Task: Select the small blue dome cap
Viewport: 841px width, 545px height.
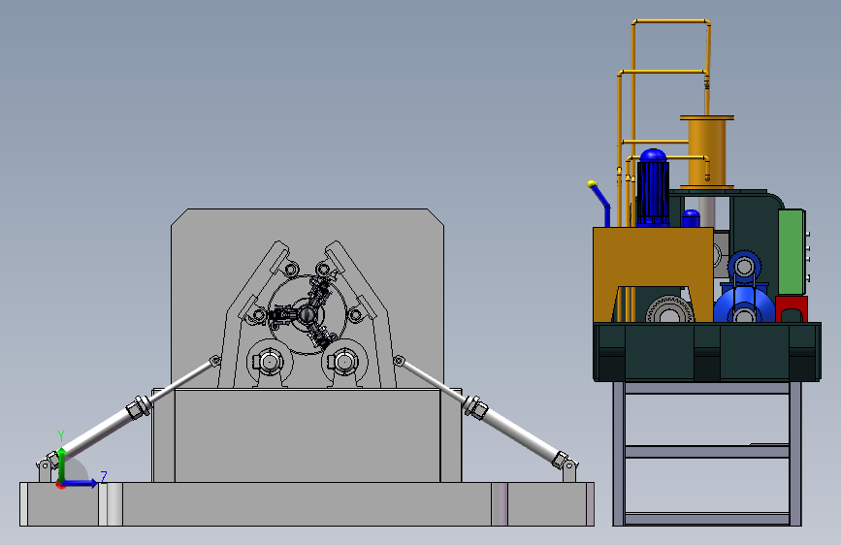Action: (x=691, y=218)
